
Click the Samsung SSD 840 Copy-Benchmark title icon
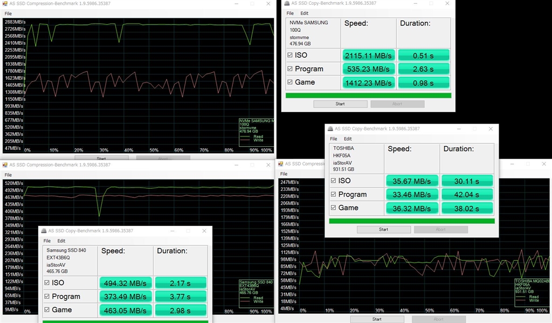44,231
